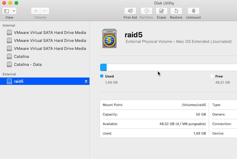Click the large raid5 RAID enclosure image
This screenshot has height=159, width=237.
pos(109,38)
